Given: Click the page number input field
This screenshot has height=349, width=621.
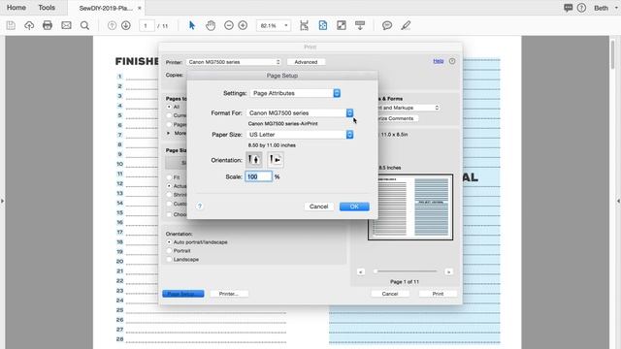Looking at the screenshot, I should point(147,26).
